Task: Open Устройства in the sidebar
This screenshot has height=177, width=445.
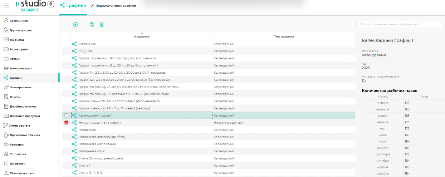Action: pyautogui.click(x=18, y=154)
